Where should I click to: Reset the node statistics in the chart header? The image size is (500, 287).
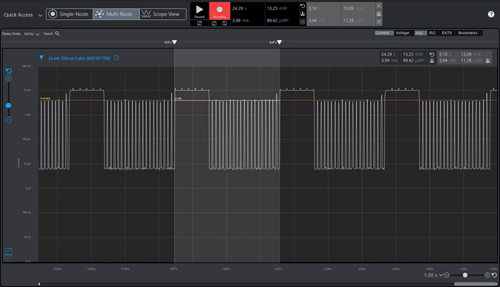[x=432, y=55]
